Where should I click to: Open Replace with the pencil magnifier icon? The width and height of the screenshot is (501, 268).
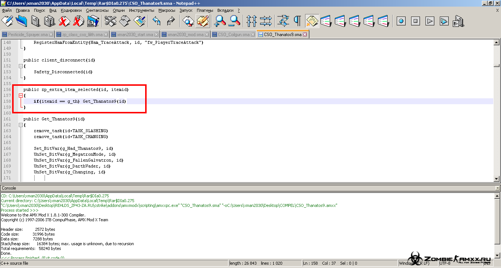tap(203, 21)
